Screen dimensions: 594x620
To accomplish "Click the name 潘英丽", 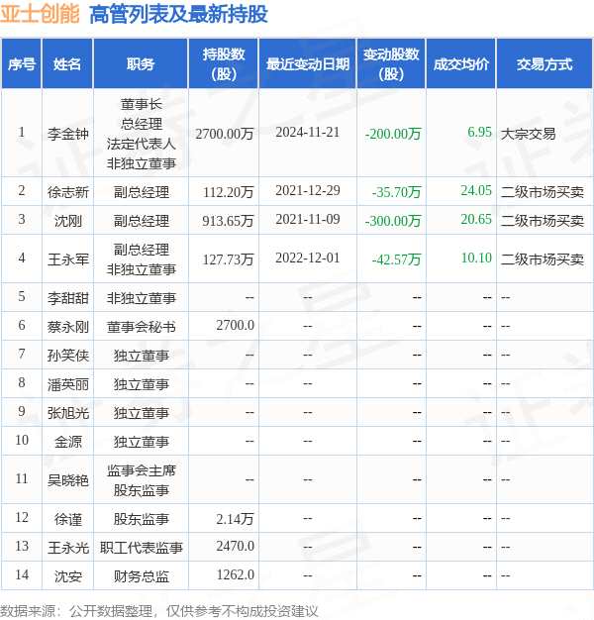I will [x=67, y=384].
